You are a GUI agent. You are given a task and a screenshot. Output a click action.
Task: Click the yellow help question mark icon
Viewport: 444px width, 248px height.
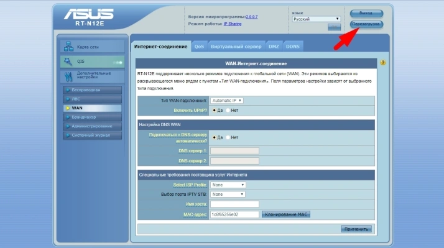383,63
